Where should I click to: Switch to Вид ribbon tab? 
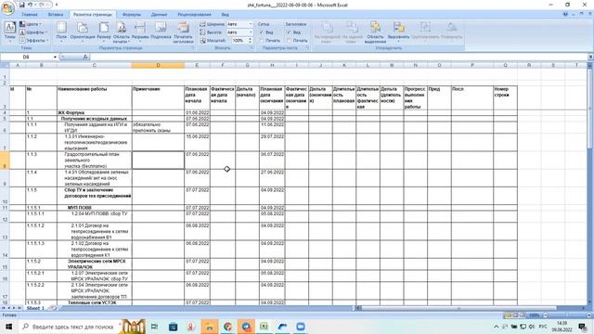click(225, 15)
